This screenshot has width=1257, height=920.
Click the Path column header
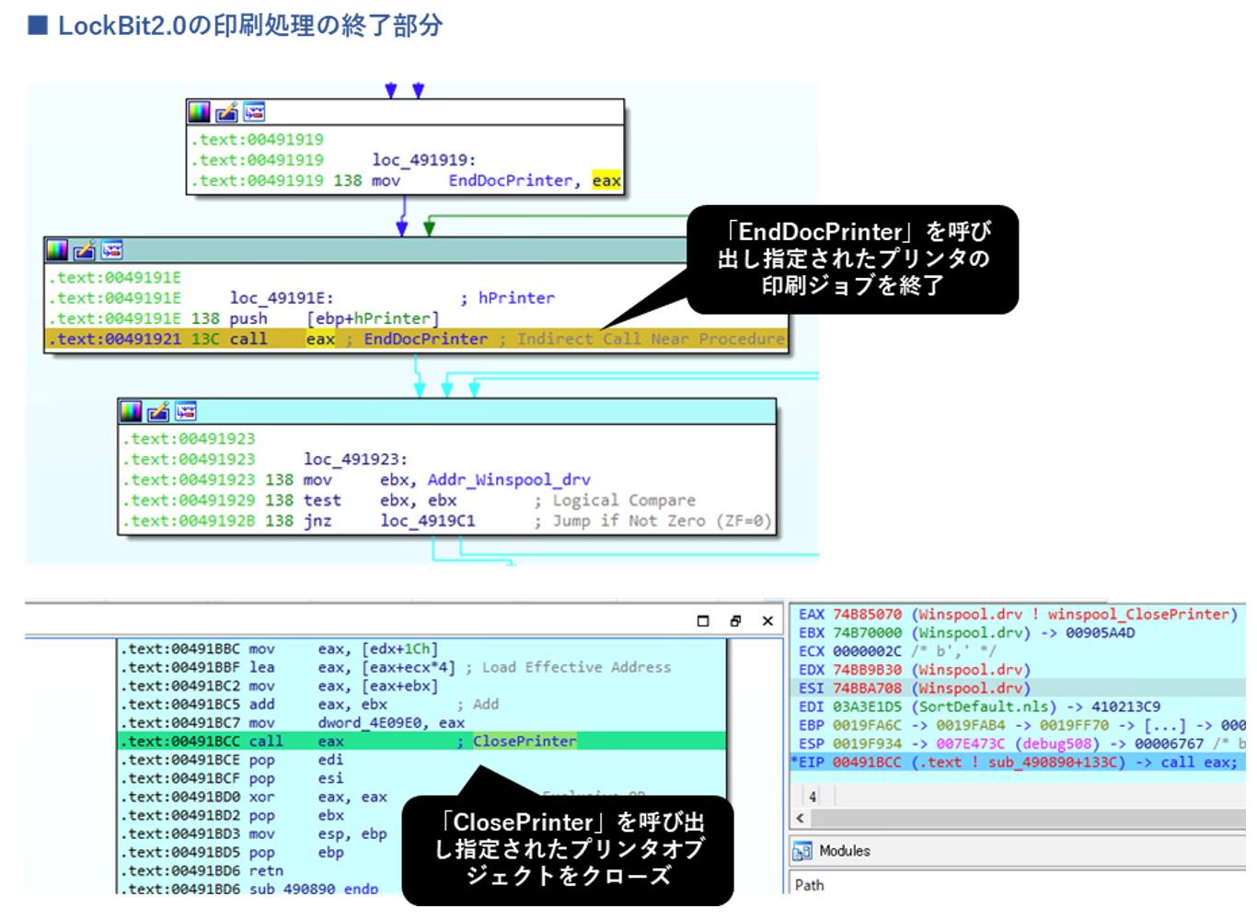(x=809, y=885)
